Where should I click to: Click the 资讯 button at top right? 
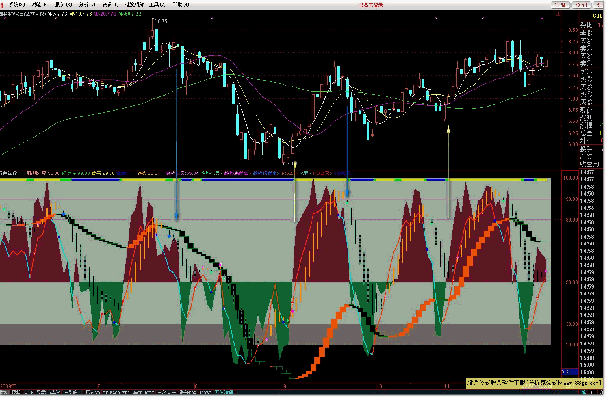pos(581,5)
